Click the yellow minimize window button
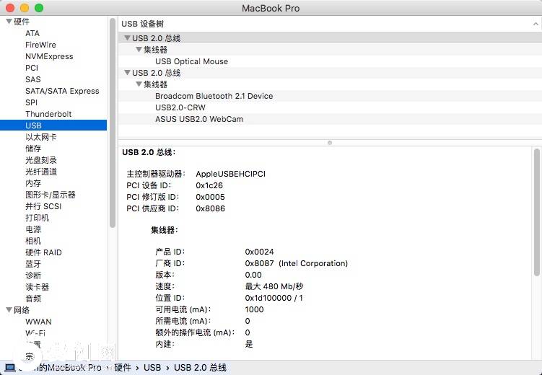 (x=25, y=8)
